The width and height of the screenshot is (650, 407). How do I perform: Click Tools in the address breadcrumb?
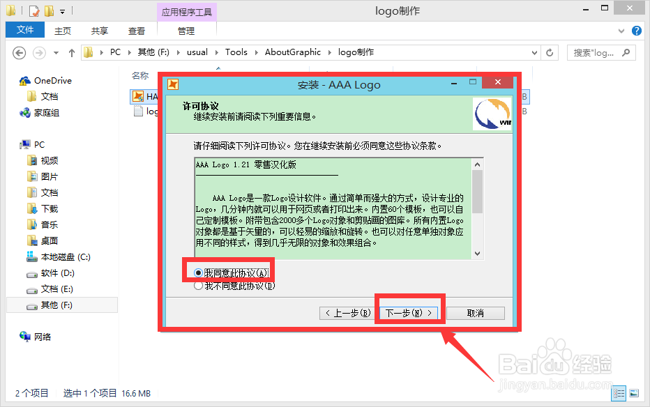[x=236, y=52]
